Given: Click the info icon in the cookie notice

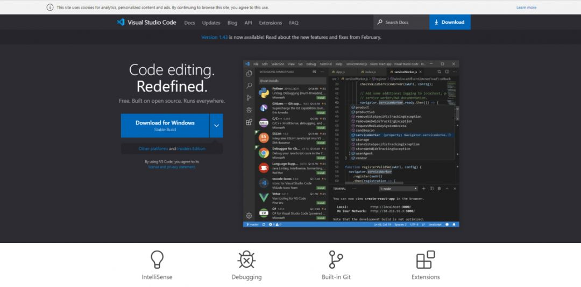Looking at the screenshot, I should (50, 8).
